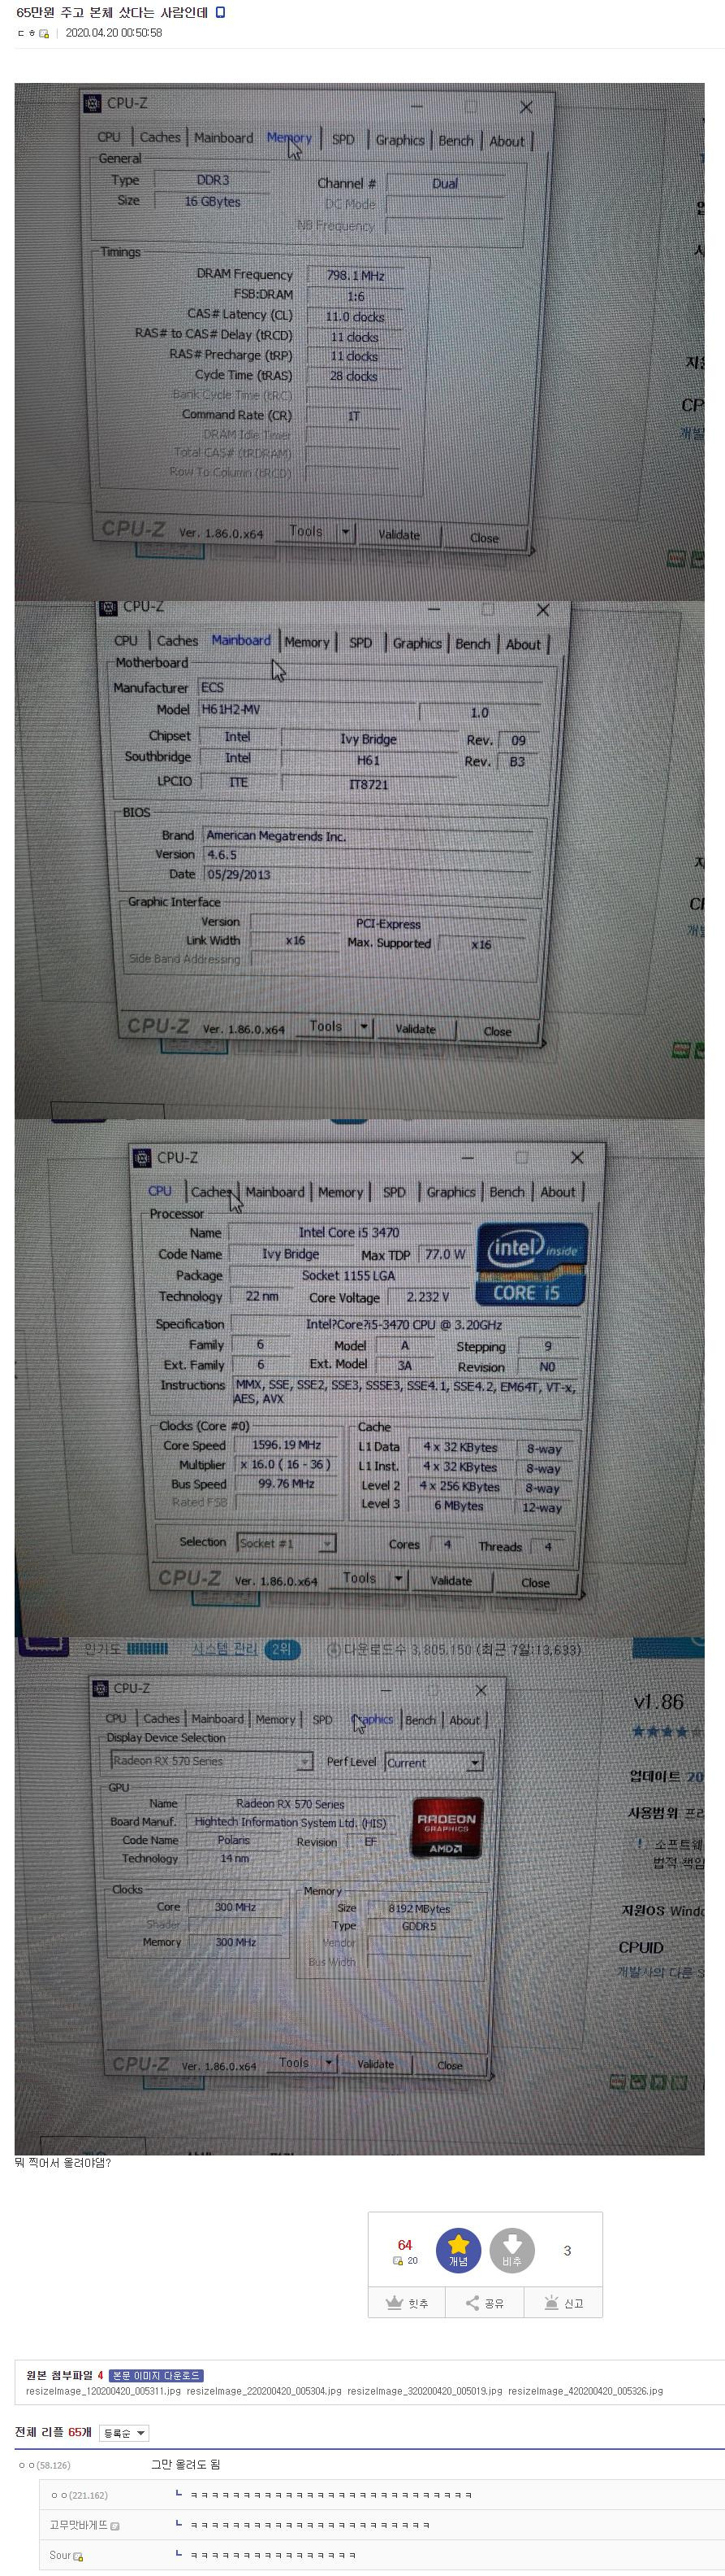This screenshot has height=2576, width=725.
Task: Click the 힛추 crown icon
Action: click(408, 2303)
